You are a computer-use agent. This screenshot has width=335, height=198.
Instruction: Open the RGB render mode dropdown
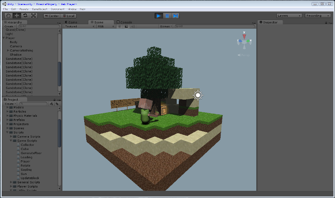(106, 26)
